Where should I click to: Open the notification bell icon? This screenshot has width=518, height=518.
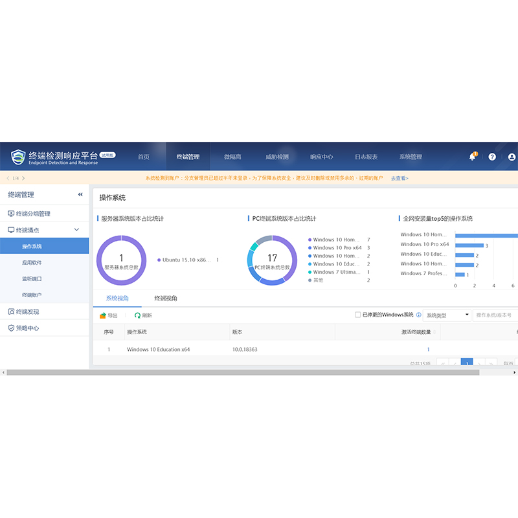click(472, 157)
